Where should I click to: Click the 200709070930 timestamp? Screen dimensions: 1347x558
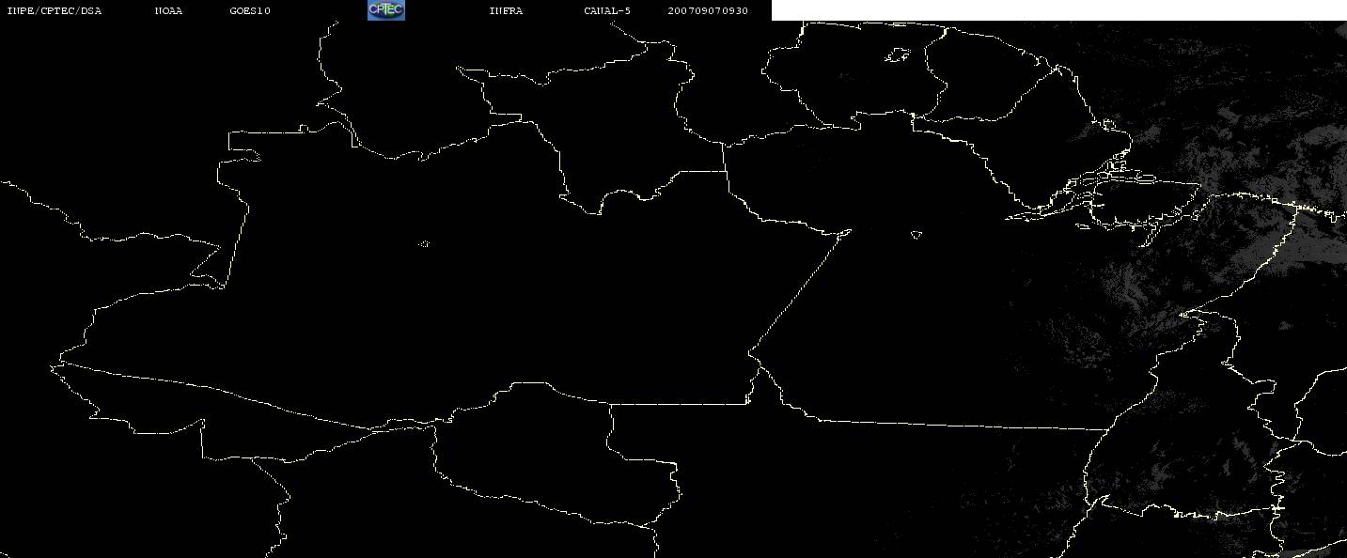pyautogui.click(x=708, y=11)
